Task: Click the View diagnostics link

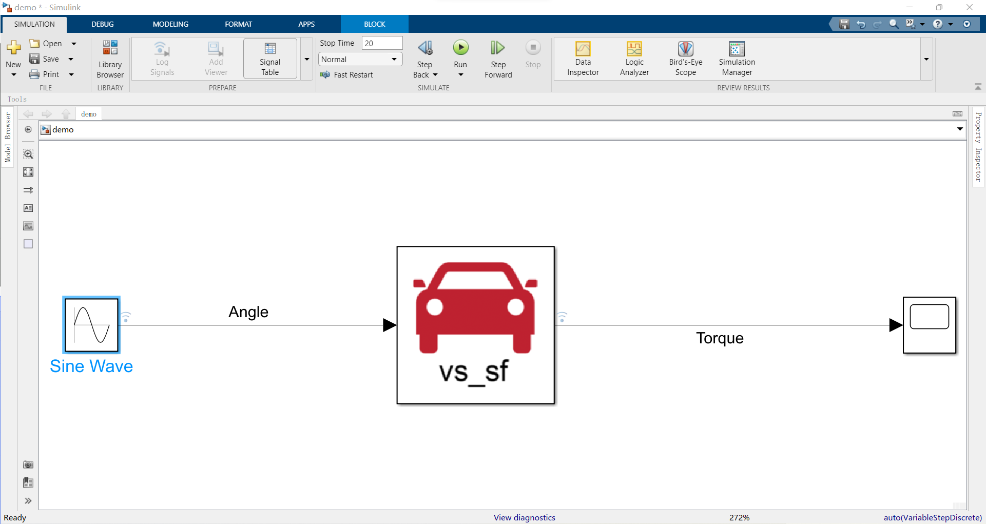Action: coord(525,517)
